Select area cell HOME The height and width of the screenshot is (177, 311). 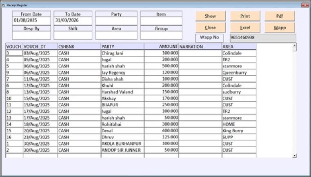[x=239, y=124]
